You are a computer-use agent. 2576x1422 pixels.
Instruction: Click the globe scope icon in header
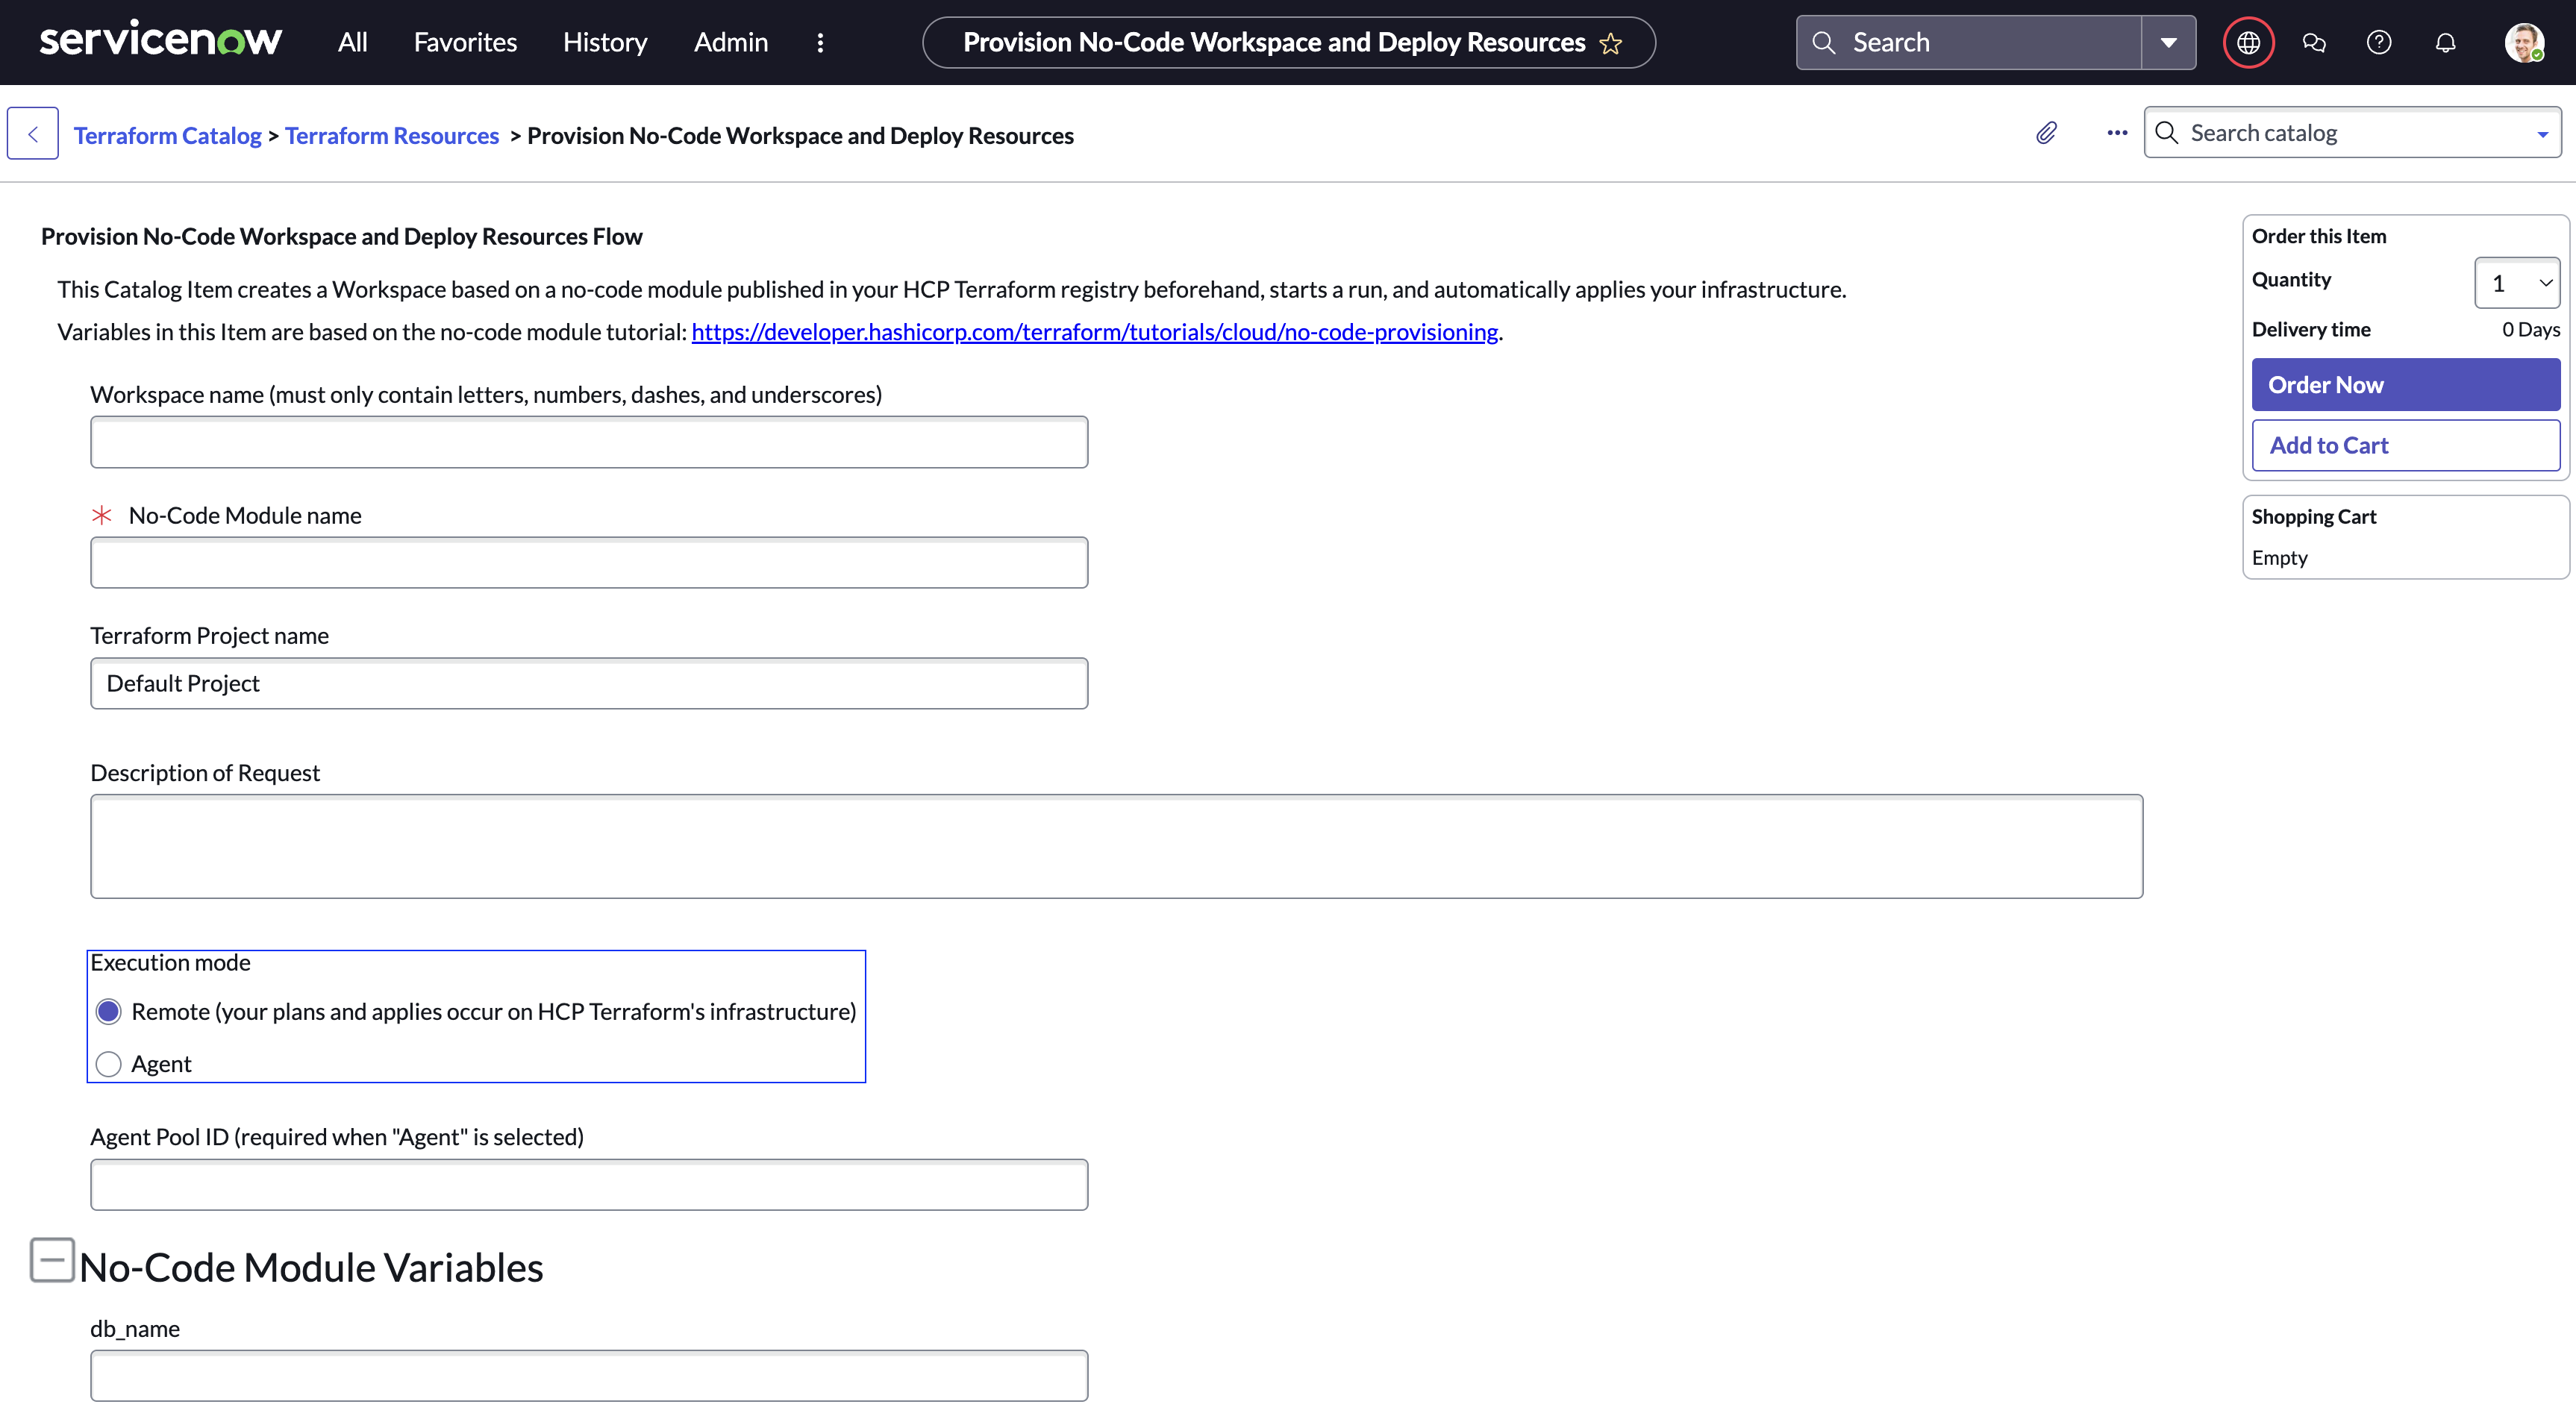pos(2248,43)
